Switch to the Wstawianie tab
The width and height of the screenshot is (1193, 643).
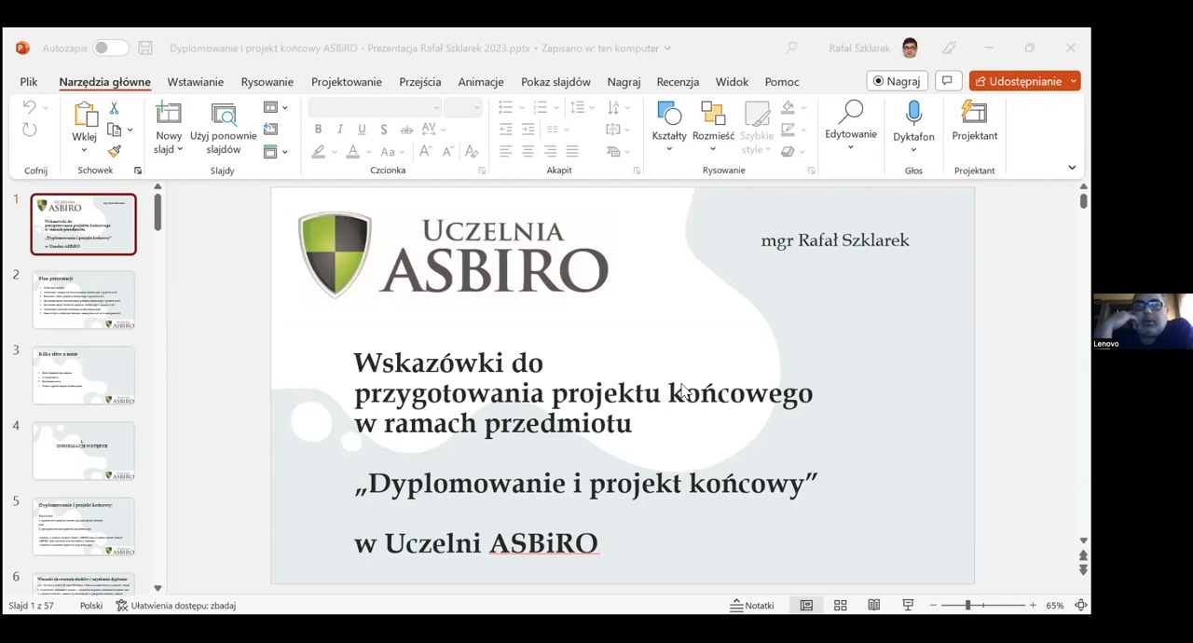196,82
